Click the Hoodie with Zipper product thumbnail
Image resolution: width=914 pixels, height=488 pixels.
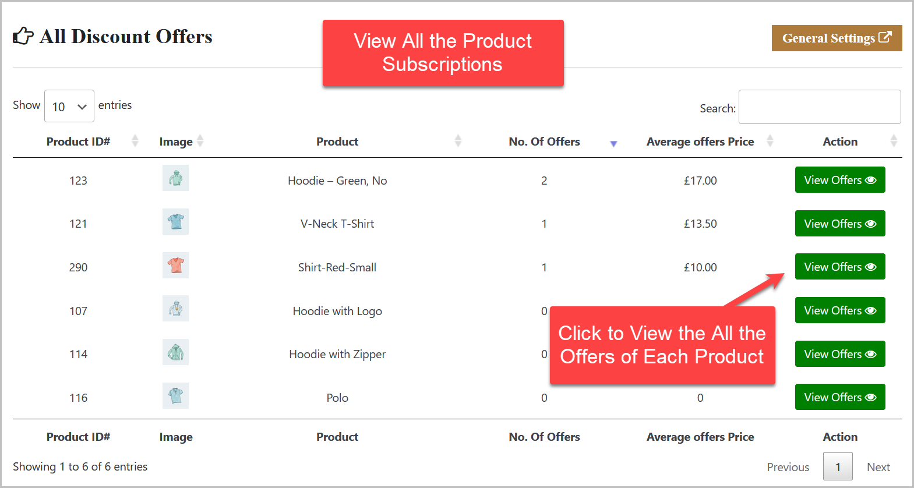click(x=175, y=352)
